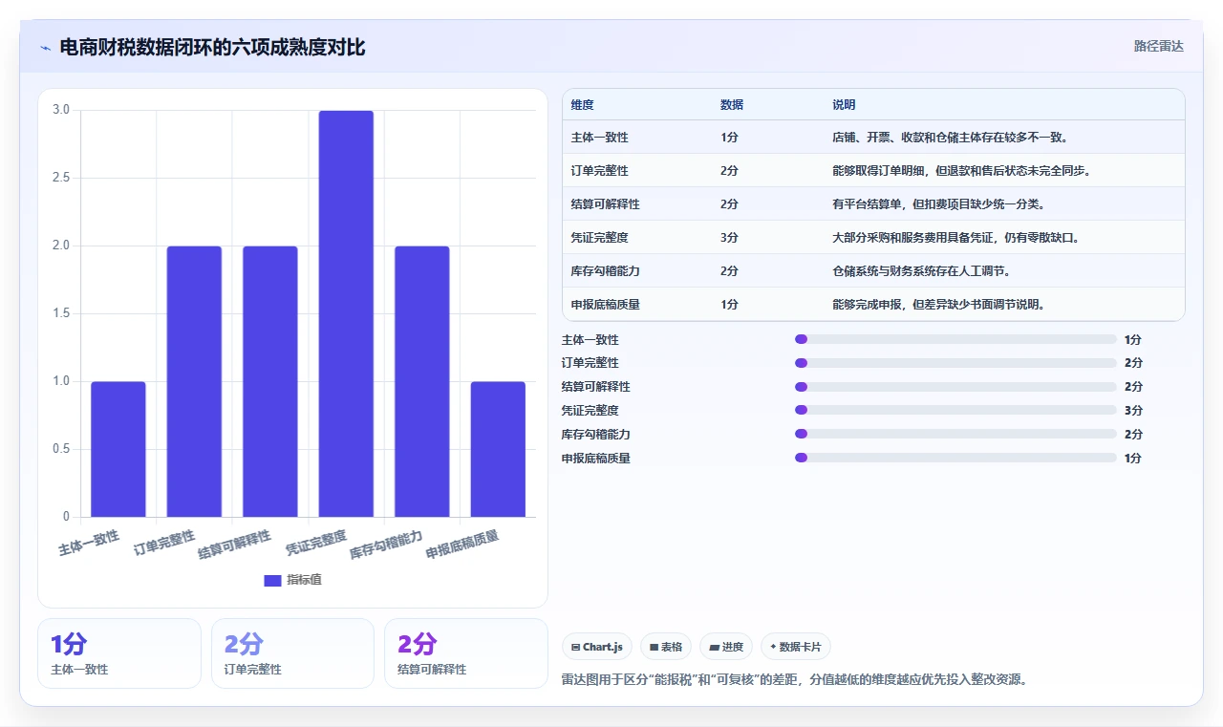Click the 申报底稿质量 label on the chart x-axis
The height and width of the screenshot is (727, 1223).
click(462, 545)
